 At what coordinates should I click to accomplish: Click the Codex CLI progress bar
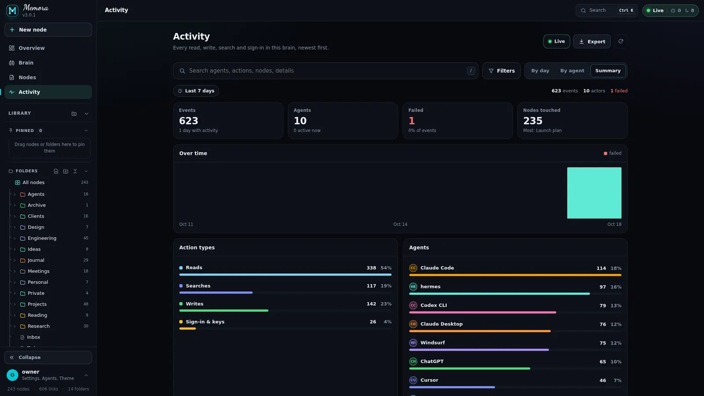pos(515,312)
